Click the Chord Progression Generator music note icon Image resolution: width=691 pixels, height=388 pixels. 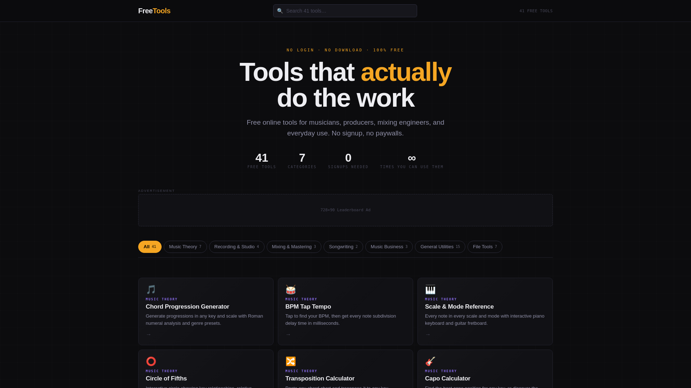(151, 290)
